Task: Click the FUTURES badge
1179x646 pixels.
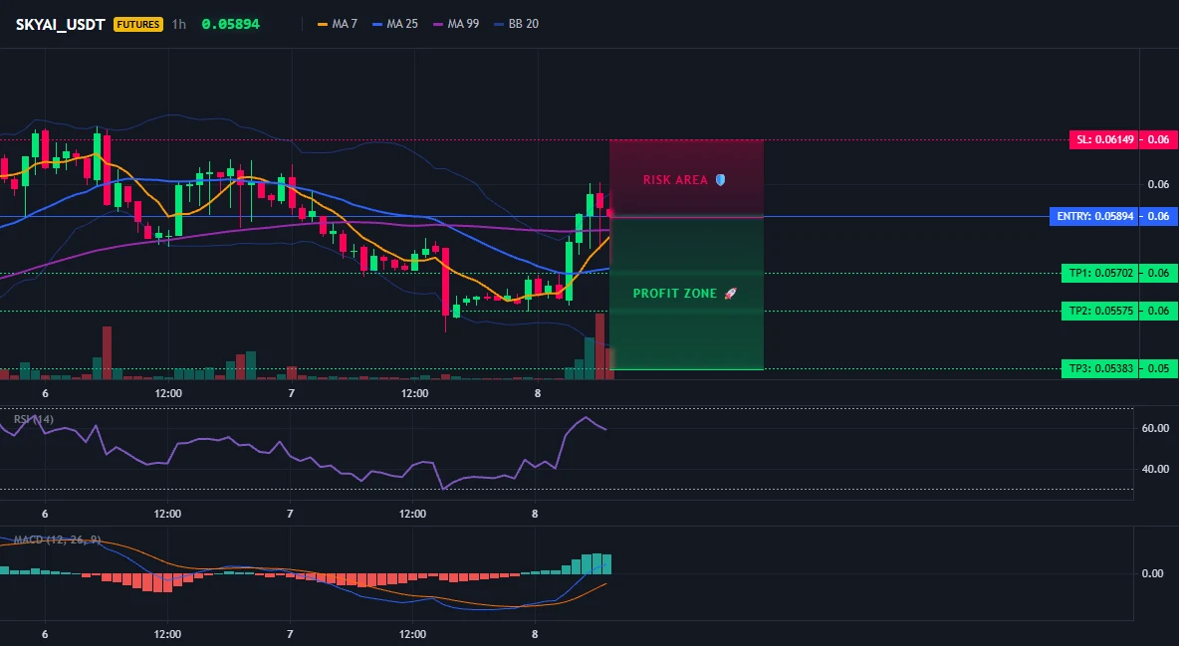Action: coord(138,24)
